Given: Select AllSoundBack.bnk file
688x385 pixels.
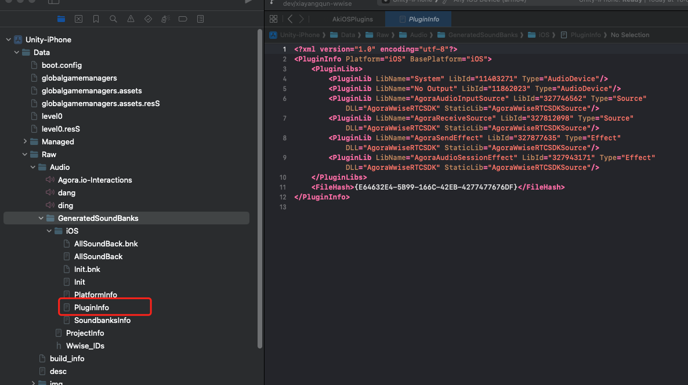Looking at the screenshot, I should (x=106, y=244).
